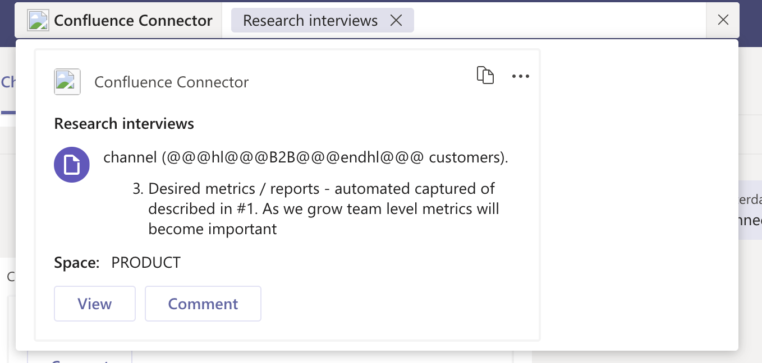Close the search bar using the far-right X
This screenshot has width=762, height=363.
[x=723, y=20]
